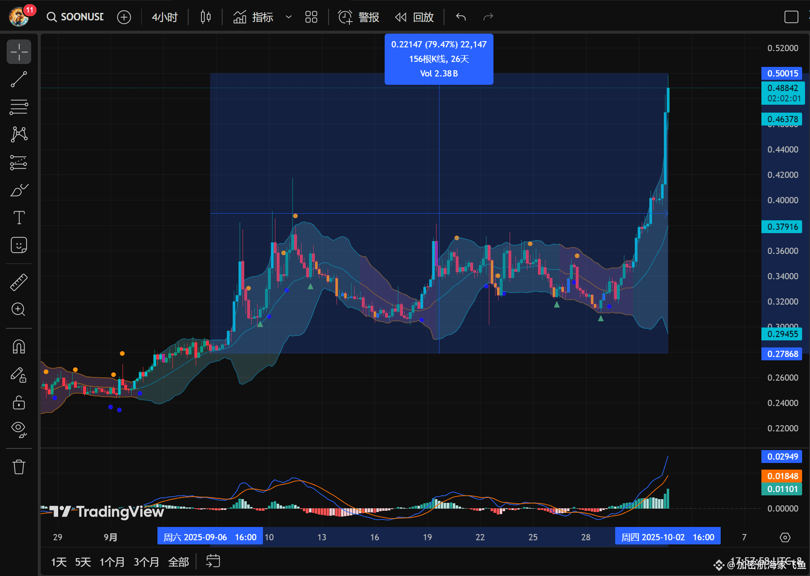This screenshot has width=810, height=576.
Task: Toggle magnet mode on
Action: [19, 347]
